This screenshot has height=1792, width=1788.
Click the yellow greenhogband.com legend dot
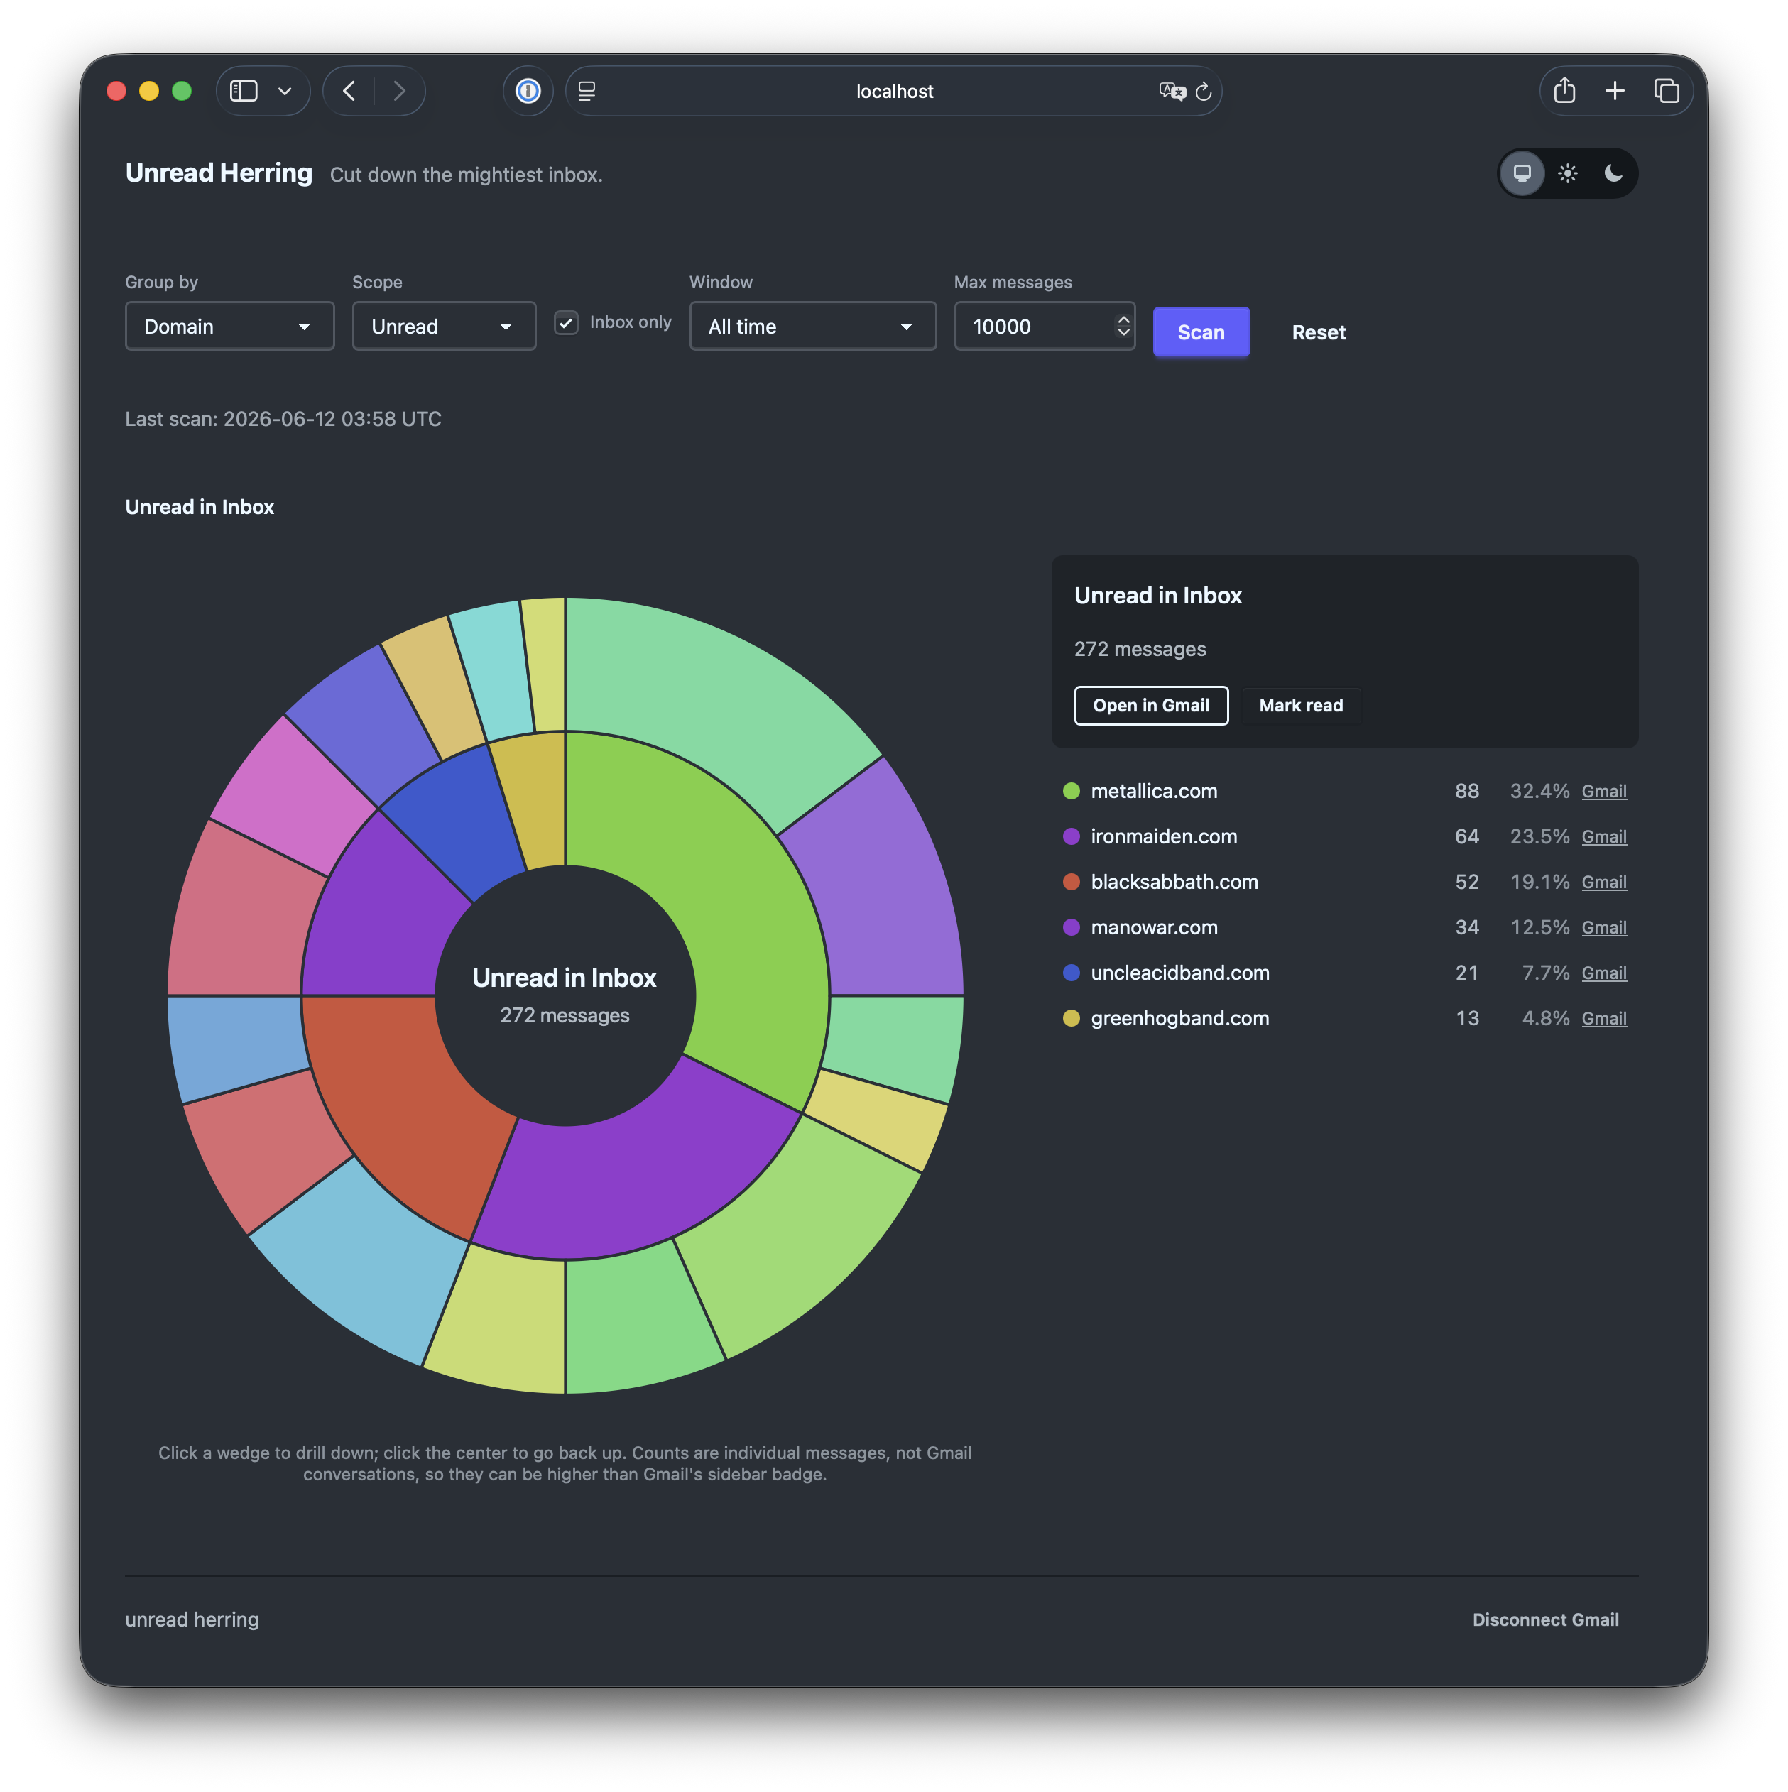tap(1071, 1018)
